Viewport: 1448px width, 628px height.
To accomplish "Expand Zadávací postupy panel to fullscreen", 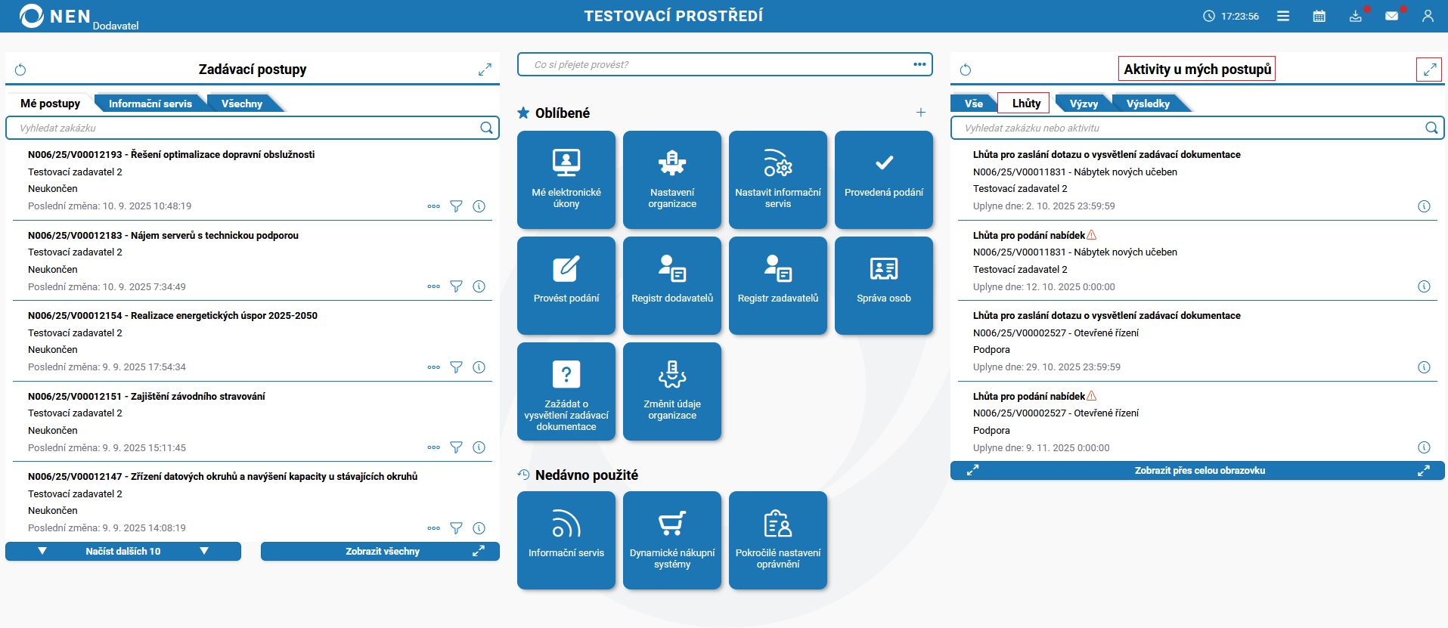I will pos(485,70).
